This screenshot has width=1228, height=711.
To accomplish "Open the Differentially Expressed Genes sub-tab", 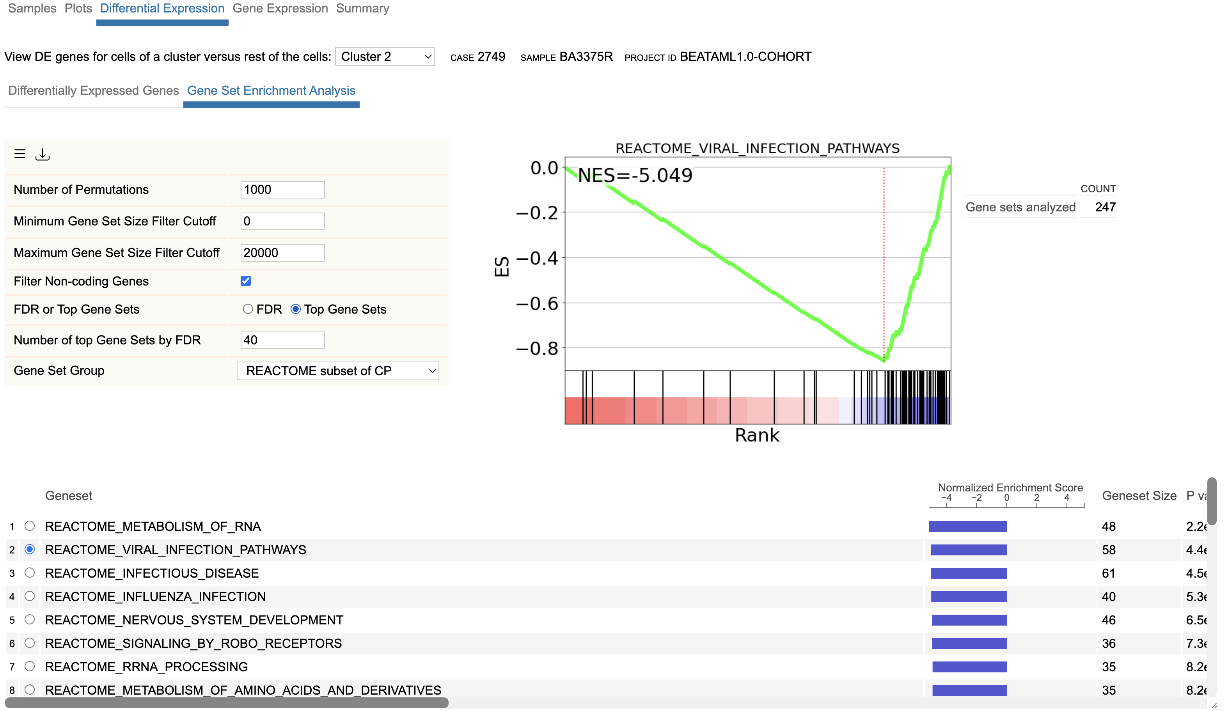I will [x=94, y=90].
